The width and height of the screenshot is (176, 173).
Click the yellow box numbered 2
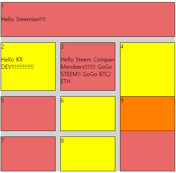point(28,66)
